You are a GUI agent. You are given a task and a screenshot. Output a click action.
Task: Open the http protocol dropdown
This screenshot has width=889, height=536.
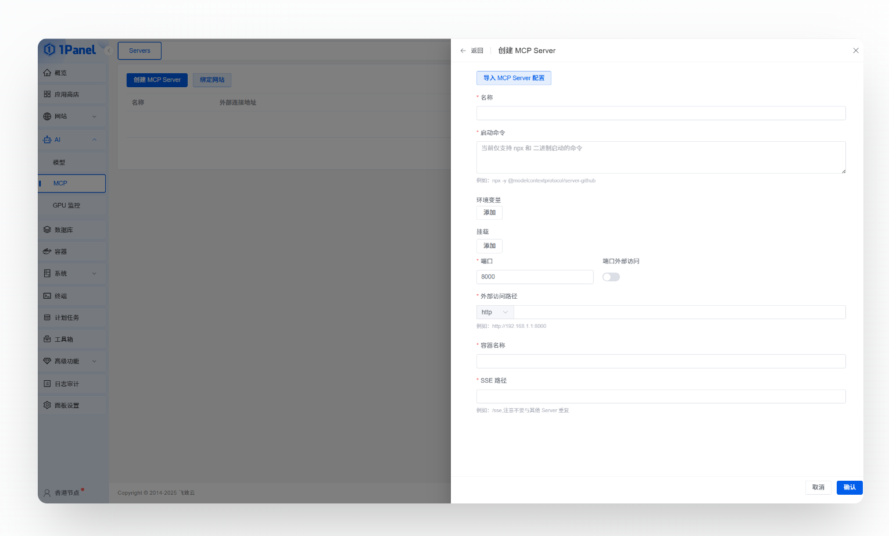494,312
